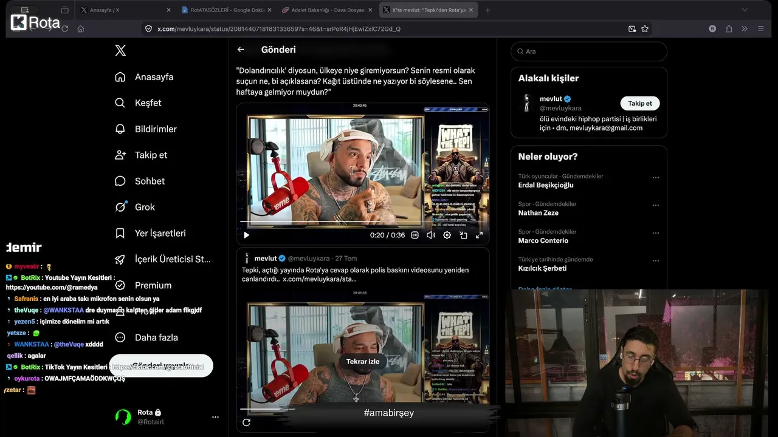Open the site security shield icon
Screen dimensions: 778x437
pyautogui.click(x=148, y=29)
